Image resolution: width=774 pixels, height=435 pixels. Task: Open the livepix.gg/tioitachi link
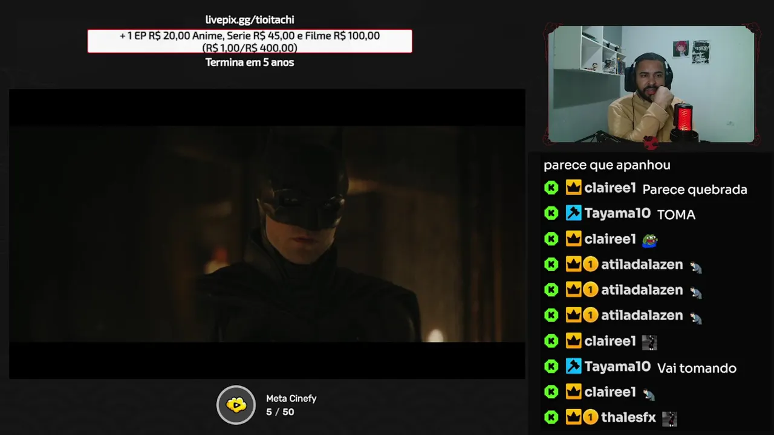[x=250, y=20]
